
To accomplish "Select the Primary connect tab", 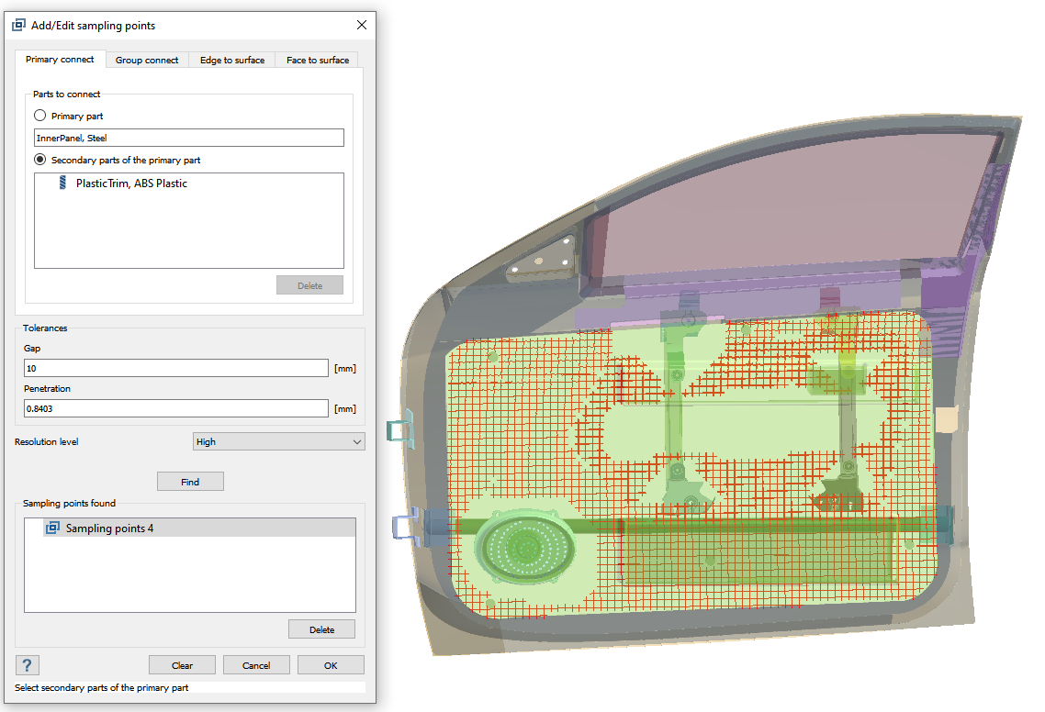I will (x=60, y=60).
